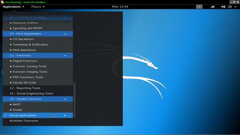Viewport: 240px width, 135px height.
Task: Click the Applications menu dropdown arrow
Action: [x=23, y=7]
